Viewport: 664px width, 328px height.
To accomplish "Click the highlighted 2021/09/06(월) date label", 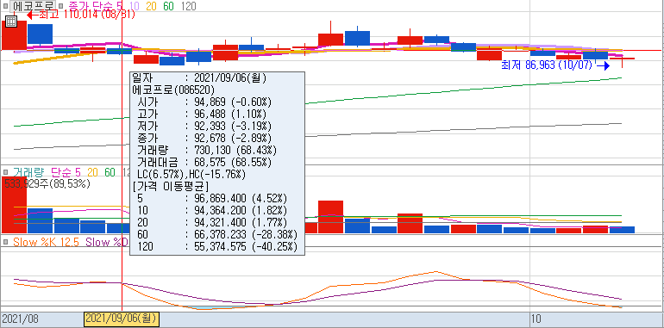I will 122,319.
